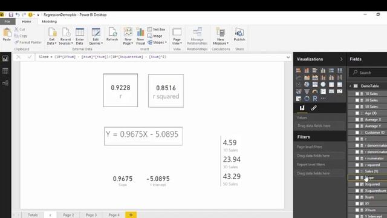Collapse the DemoTable fields tree
Viewport: 387px width, 218px height.
click(350, 86)
